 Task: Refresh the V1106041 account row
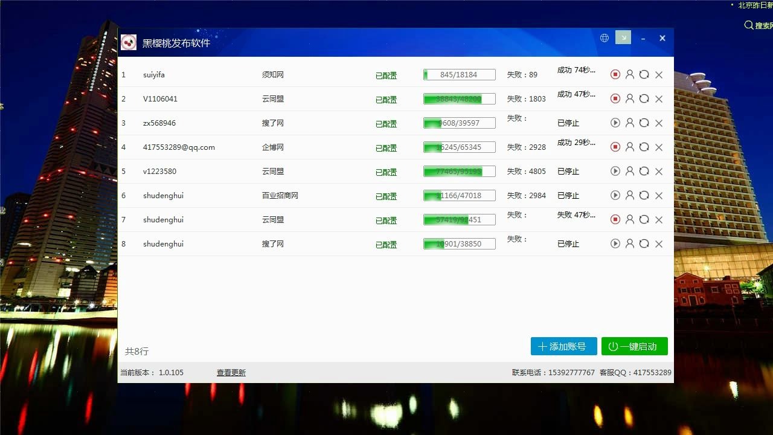644,98
